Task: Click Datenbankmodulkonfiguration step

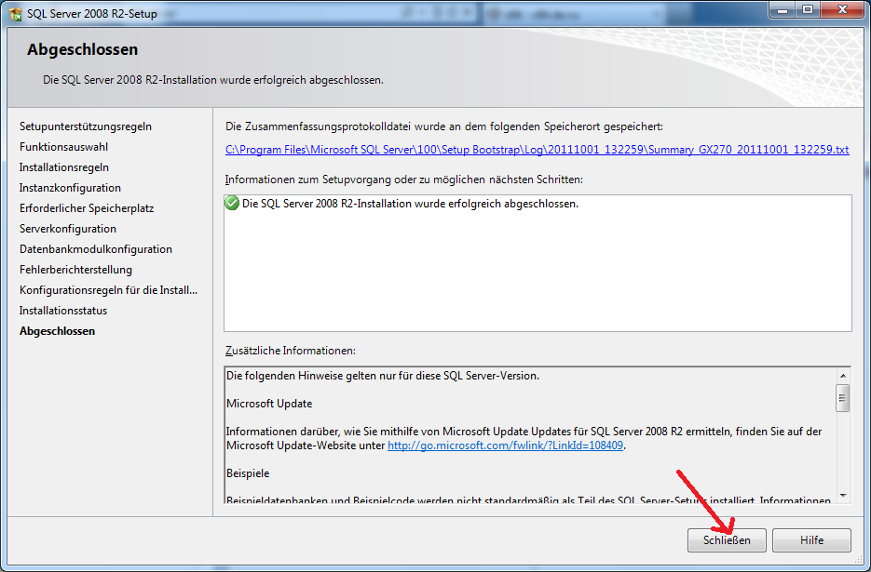Action: point(95,249)
